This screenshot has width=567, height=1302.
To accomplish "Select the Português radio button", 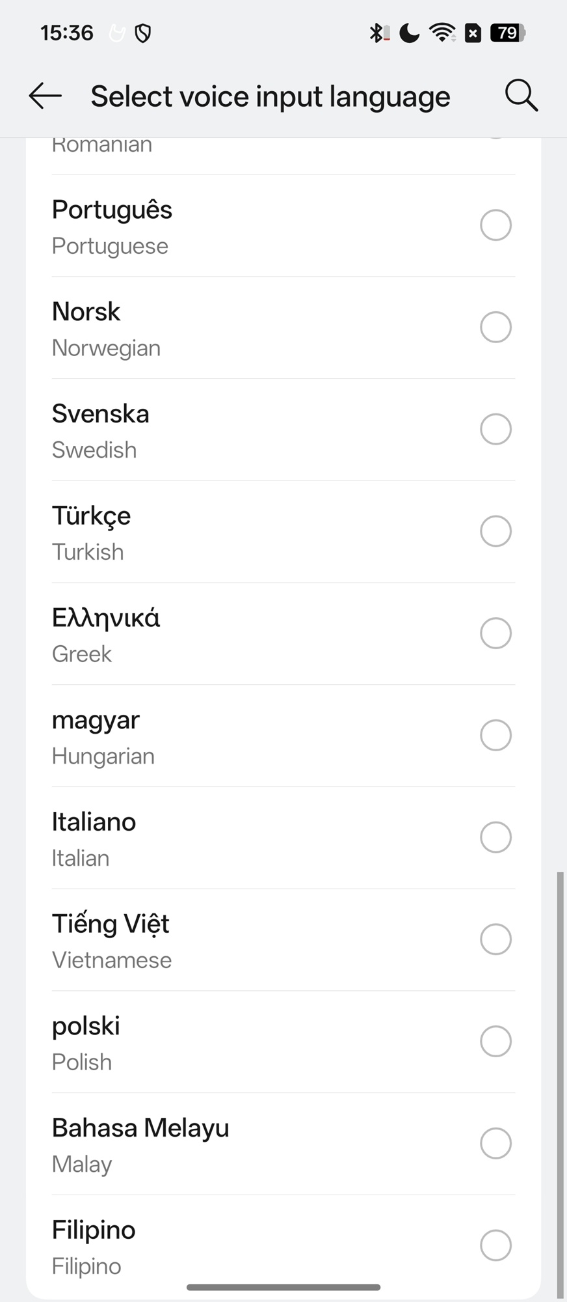I will pyautogui.click(x=495, y=225).
